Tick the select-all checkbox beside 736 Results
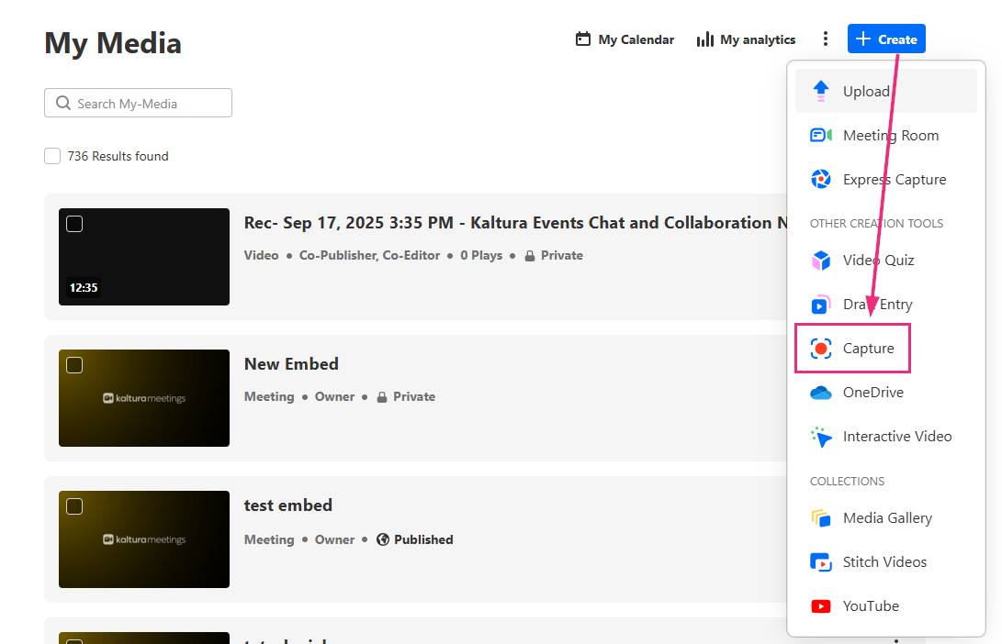This screenshot has height=644, width=1002. pyautogui.click(x=52, y=156)
